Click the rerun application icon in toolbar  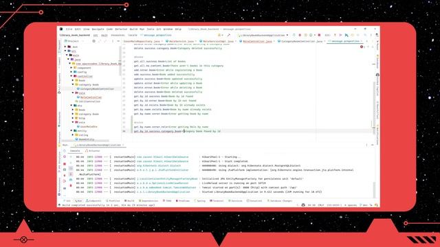[x=294, y=35]
